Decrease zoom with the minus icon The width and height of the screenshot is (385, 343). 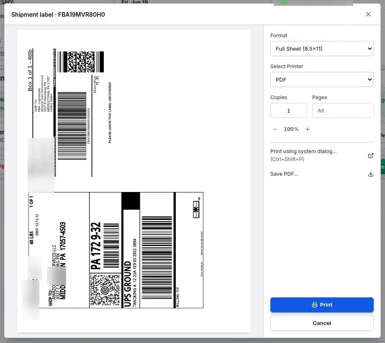pyautogui.click(x=275, y=129)
